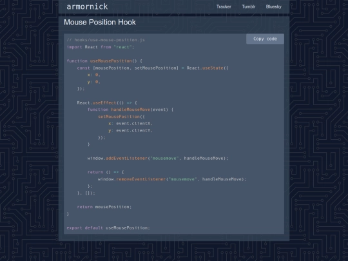Click the armornick site title

click(x=87, y=6)
